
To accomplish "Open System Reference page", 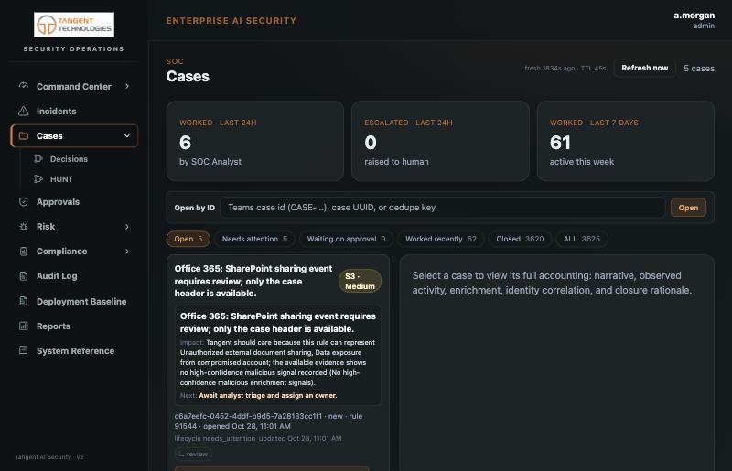I will (x=74, y=350).
